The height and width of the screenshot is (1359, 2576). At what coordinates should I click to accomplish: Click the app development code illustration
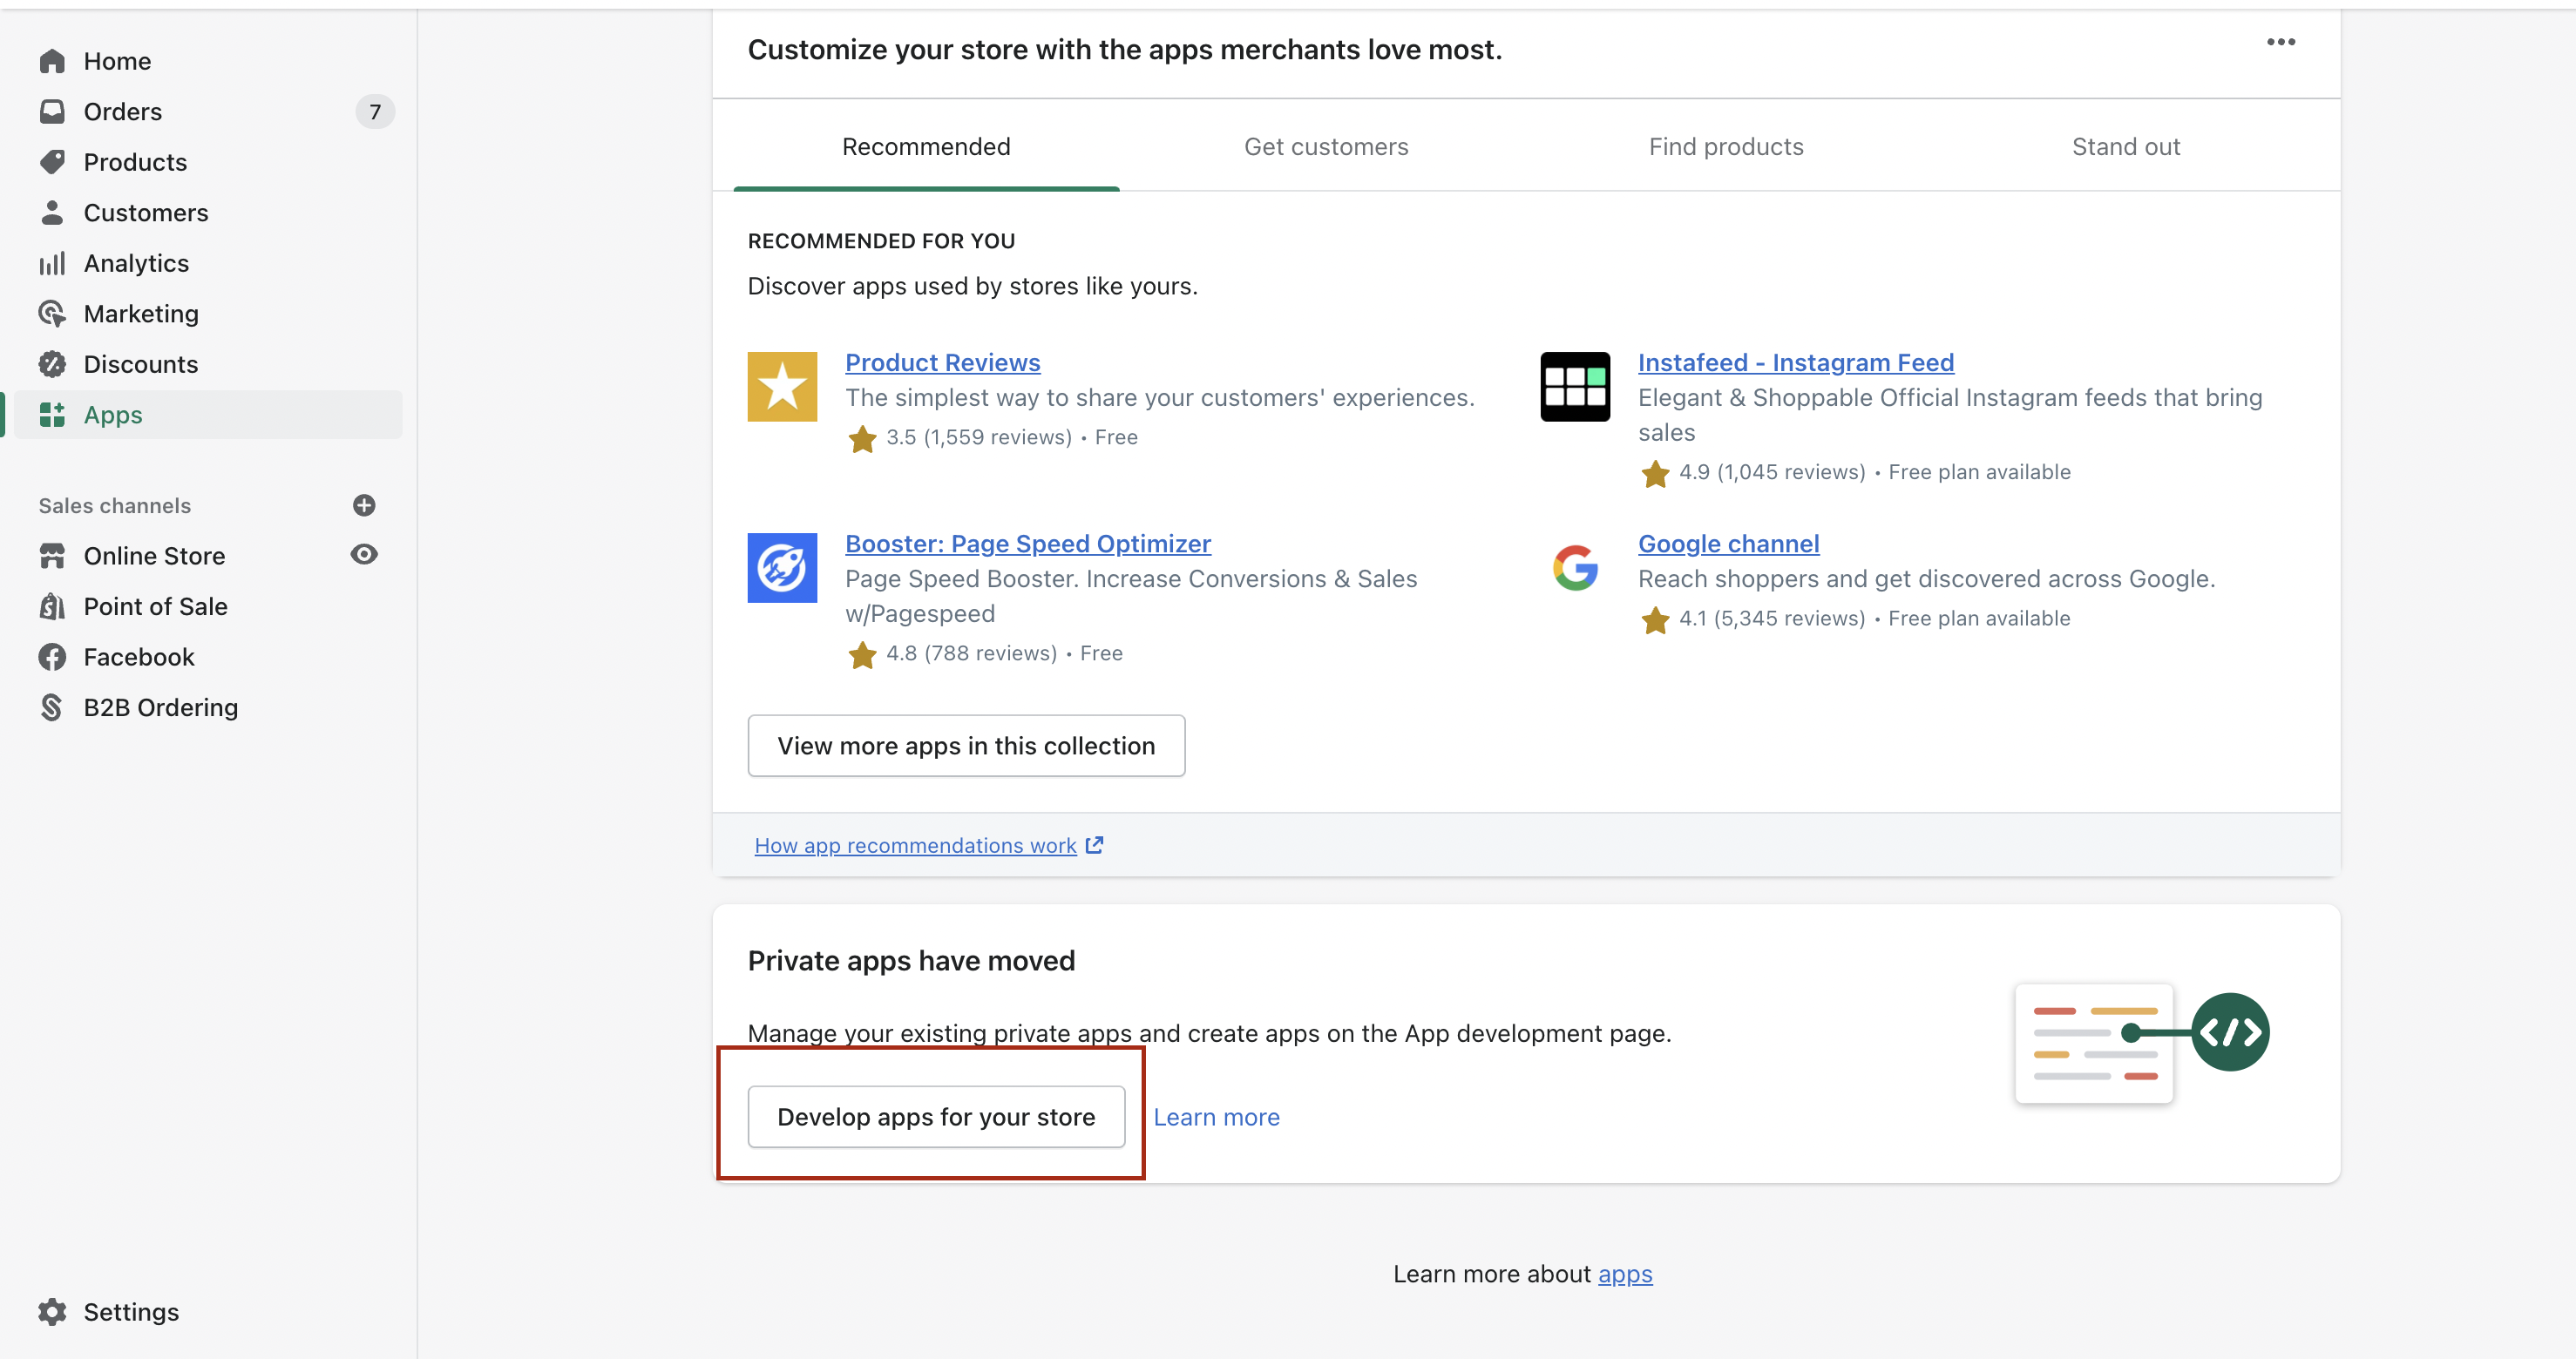click(2142, 1043)
